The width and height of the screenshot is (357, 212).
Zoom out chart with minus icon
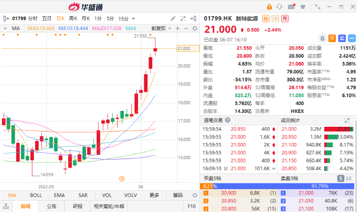pyautogui.click(x=186, y=29)
